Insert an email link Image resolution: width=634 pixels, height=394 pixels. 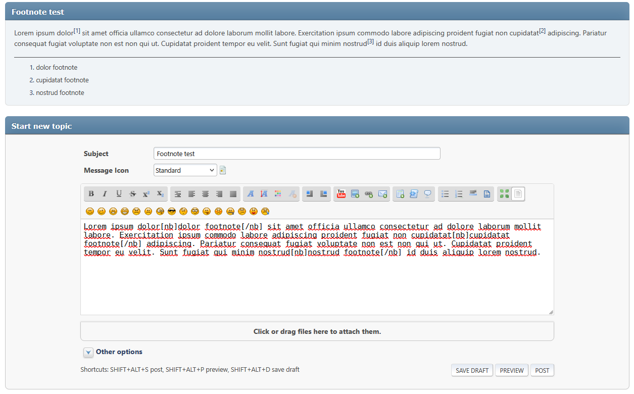click(x=382, y=194)
